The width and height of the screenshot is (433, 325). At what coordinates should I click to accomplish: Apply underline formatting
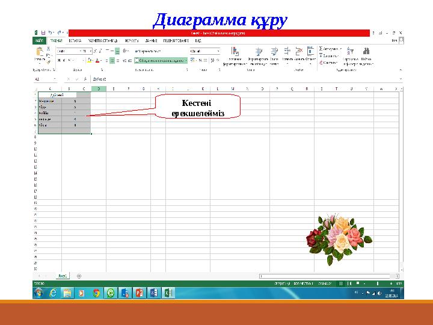[69, 60]
